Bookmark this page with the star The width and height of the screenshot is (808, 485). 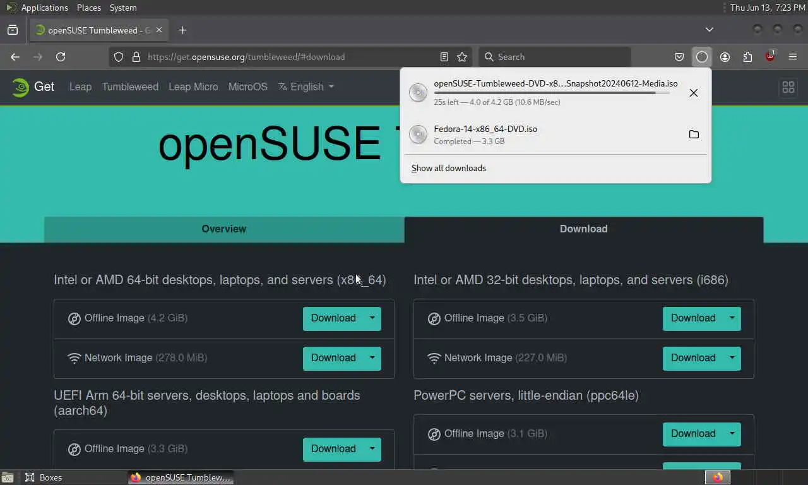[x=462, y=57]
